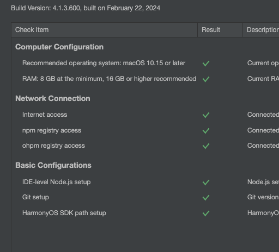Screen dimensions: 279x252
Task: Click the green checkmark for macOS operating system
Action: pos(206,64)
